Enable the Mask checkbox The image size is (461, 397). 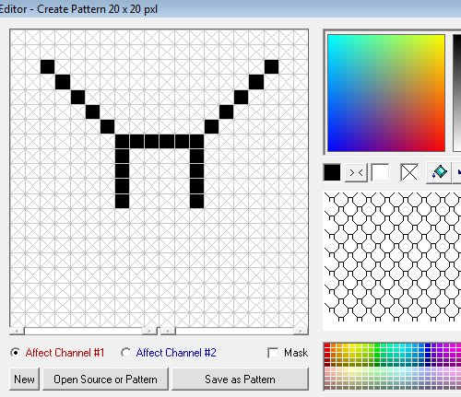pos(273,353)
